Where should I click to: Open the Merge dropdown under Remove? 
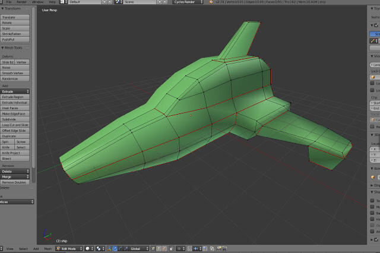point(15,177)
